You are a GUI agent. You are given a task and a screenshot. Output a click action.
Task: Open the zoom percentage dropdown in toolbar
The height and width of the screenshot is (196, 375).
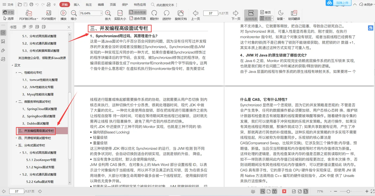(101, 13)
